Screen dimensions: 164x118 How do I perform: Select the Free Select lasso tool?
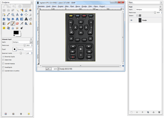point(13,10)
